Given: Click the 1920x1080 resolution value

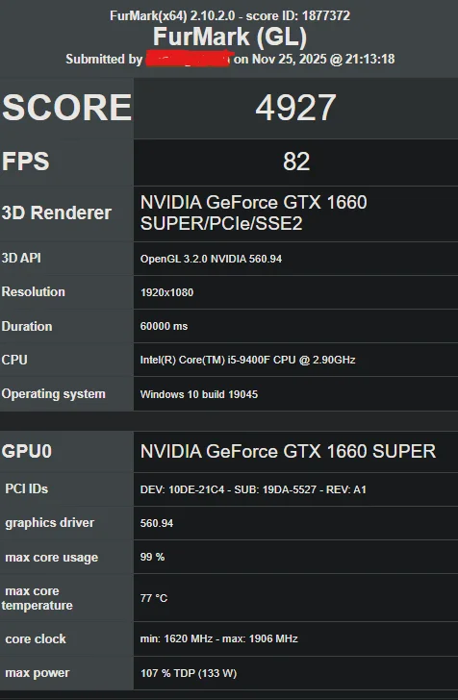Looking at the screenshot, I should tap(166, 293).
